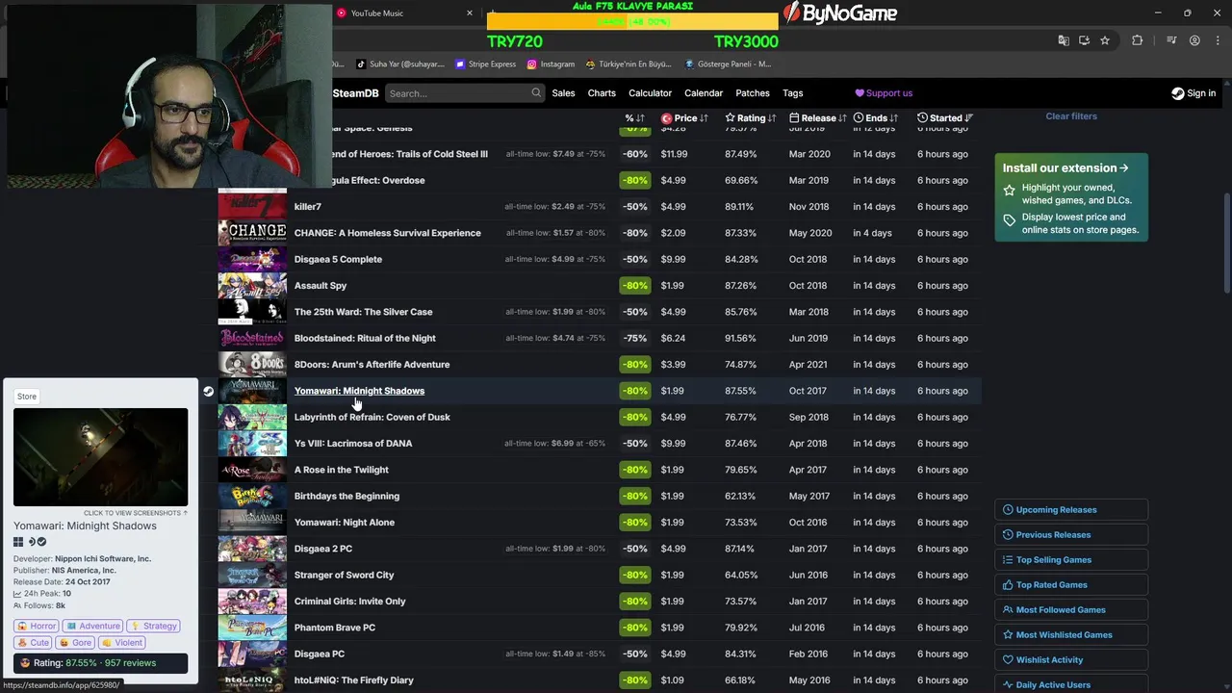Screen dimensions: 1232x693
Task: Select the Adventure tag in popup
Action: pos(93,626)
